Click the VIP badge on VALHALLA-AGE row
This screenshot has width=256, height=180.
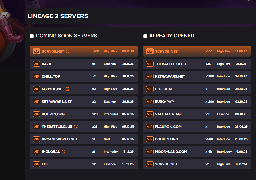click(x=150, y=114)
